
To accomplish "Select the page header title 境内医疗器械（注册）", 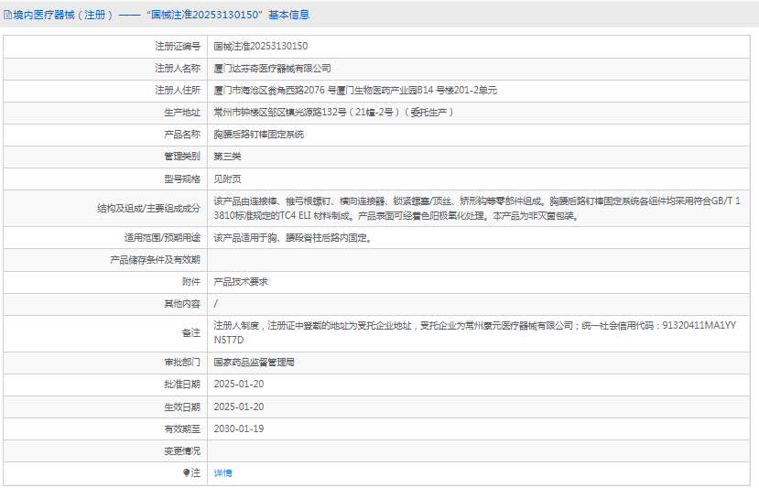I will 63,15.
